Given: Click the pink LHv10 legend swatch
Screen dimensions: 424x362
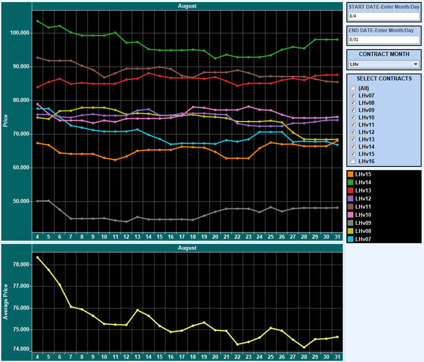Looking at the screenshot, I should point(350,215).
